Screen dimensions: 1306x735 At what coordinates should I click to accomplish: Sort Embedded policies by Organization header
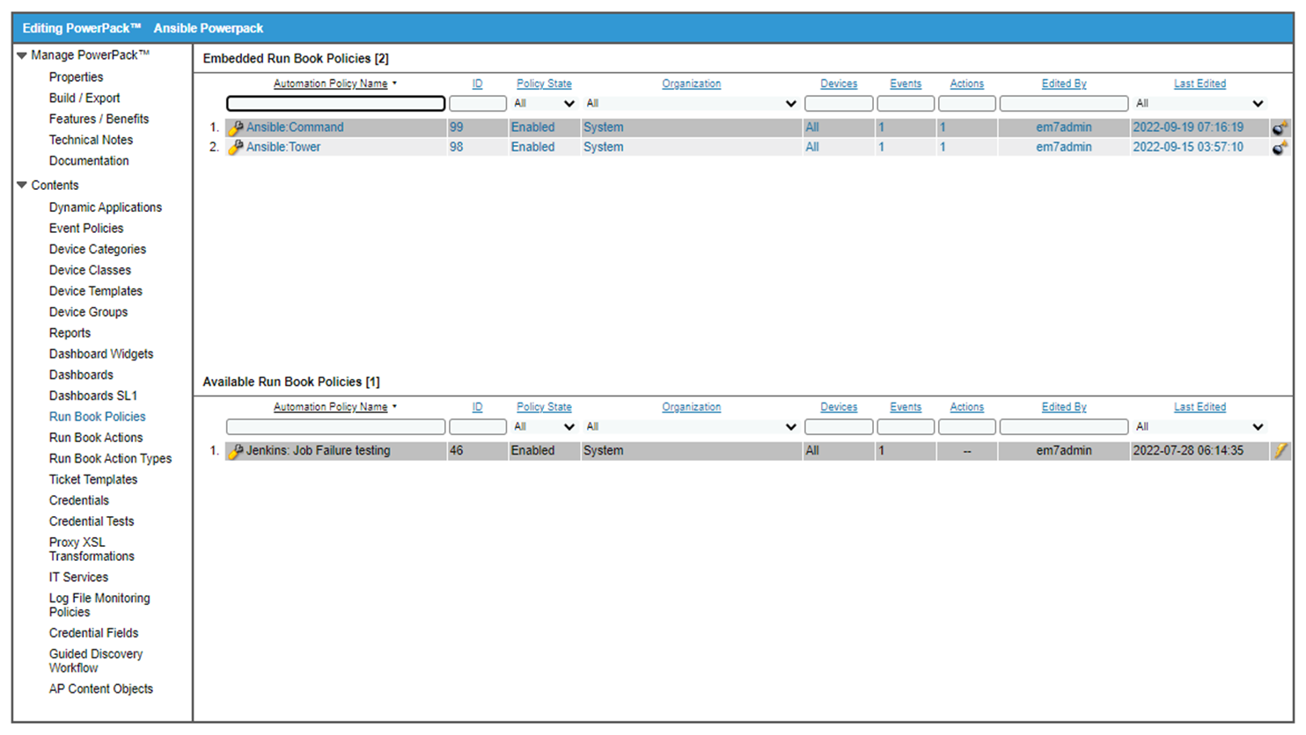click(691, 84)
